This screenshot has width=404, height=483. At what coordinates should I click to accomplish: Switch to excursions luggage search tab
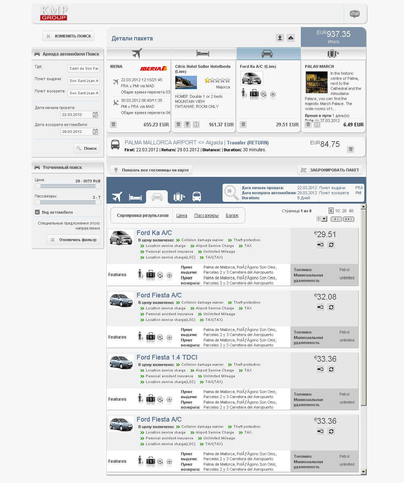(179, 197)
